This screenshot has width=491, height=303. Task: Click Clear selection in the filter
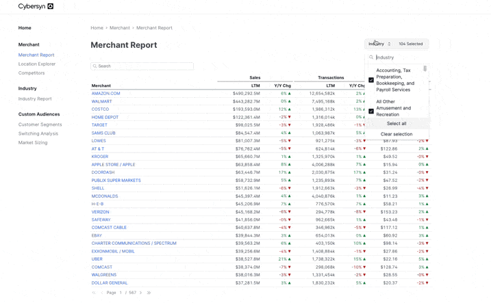396,134
